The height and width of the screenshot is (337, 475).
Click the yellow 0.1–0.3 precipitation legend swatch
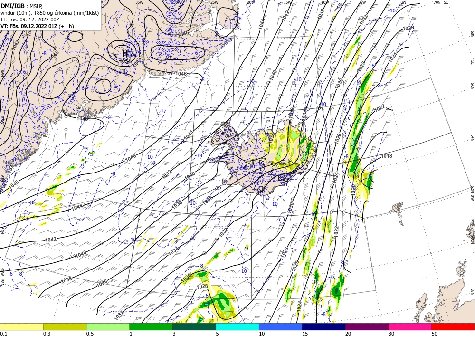(21, 327)
